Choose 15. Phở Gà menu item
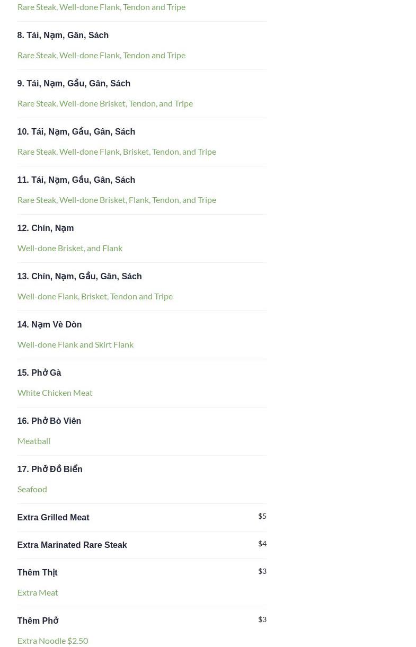Image resolution: width=416 pixels, height=647 pixels. click(39, 373)
